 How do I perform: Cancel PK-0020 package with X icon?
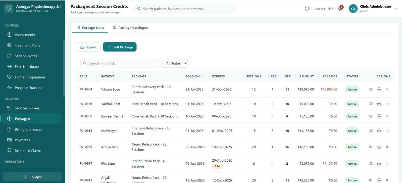point(387,104)
